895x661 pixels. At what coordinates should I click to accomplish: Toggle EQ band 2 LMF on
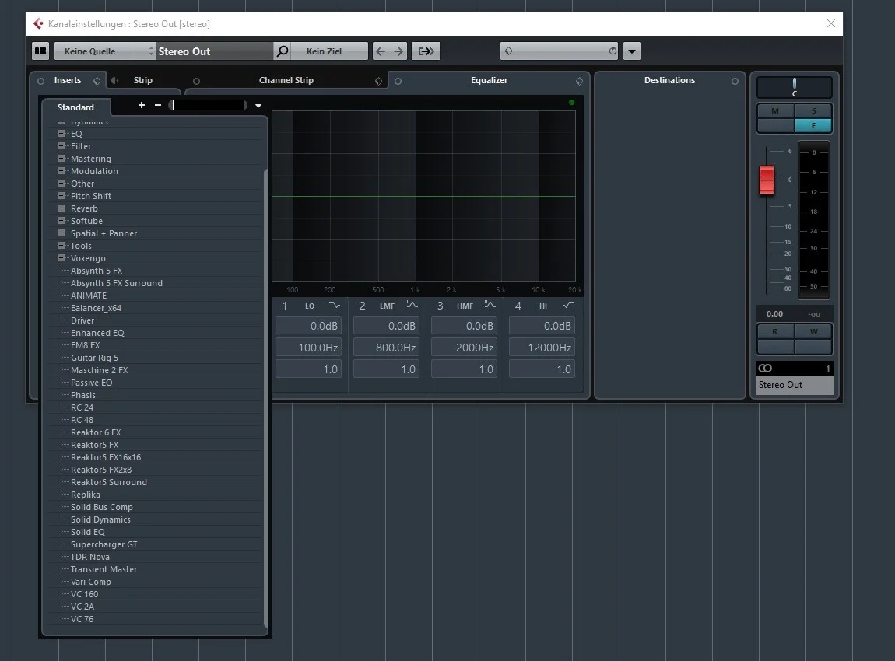(363, 306)
